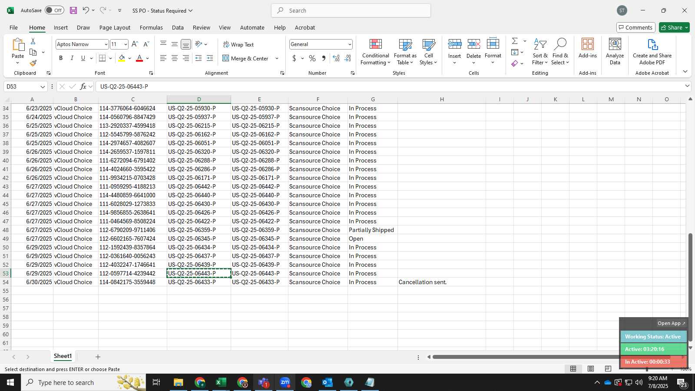Click the Align Left icon

[x=163, y=58]
